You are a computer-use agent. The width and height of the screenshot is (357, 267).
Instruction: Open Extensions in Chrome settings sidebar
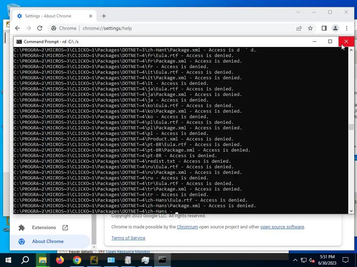[x=43, y=227]
